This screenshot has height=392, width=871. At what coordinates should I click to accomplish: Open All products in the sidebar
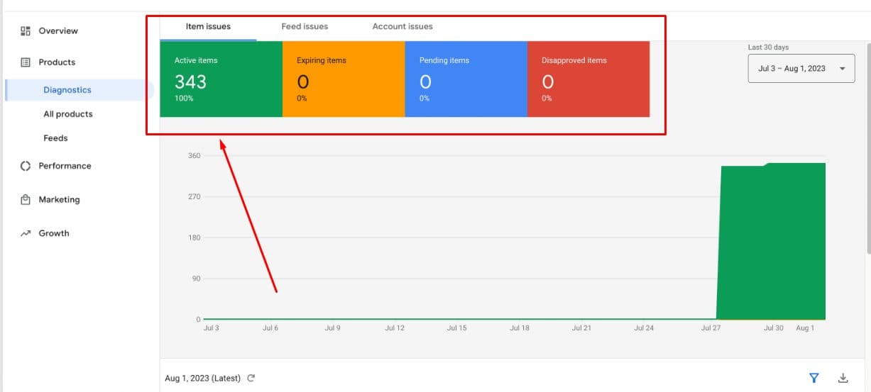click(x=68, y=114)
